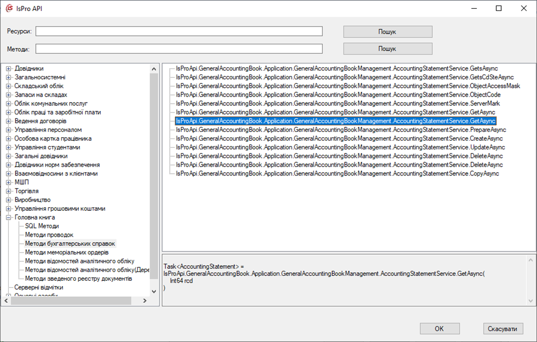537x342 pixels.
Task: Expand Запаси на складах node
Action: coord(9,95)
